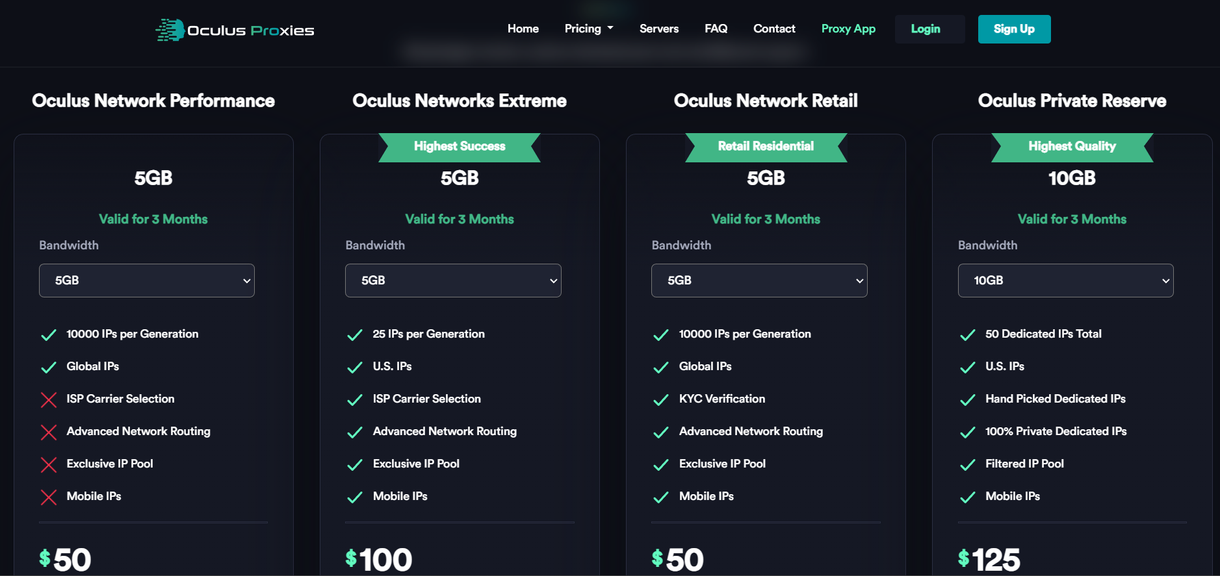Screen dimensions: 1220x576
Task: Click checkmark beside Filtered IP Pool
Action: coord(968,464)
